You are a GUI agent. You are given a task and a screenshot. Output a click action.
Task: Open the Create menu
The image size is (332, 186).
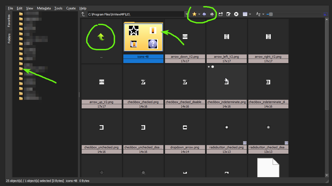coord(71,8)
